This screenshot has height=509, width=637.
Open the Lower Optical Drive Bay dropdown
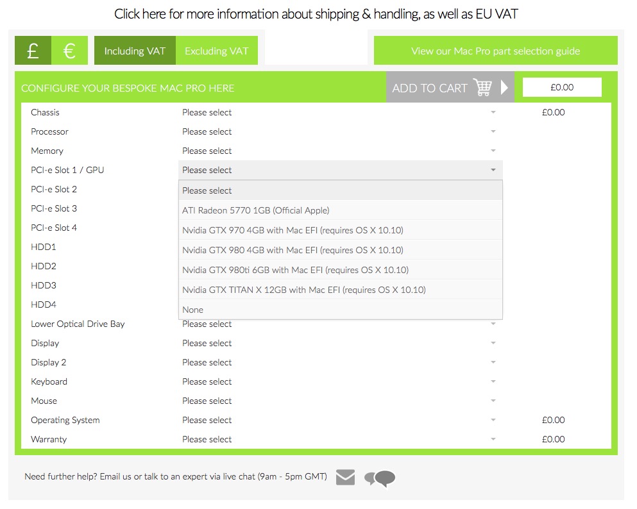[x=341, y=324]
